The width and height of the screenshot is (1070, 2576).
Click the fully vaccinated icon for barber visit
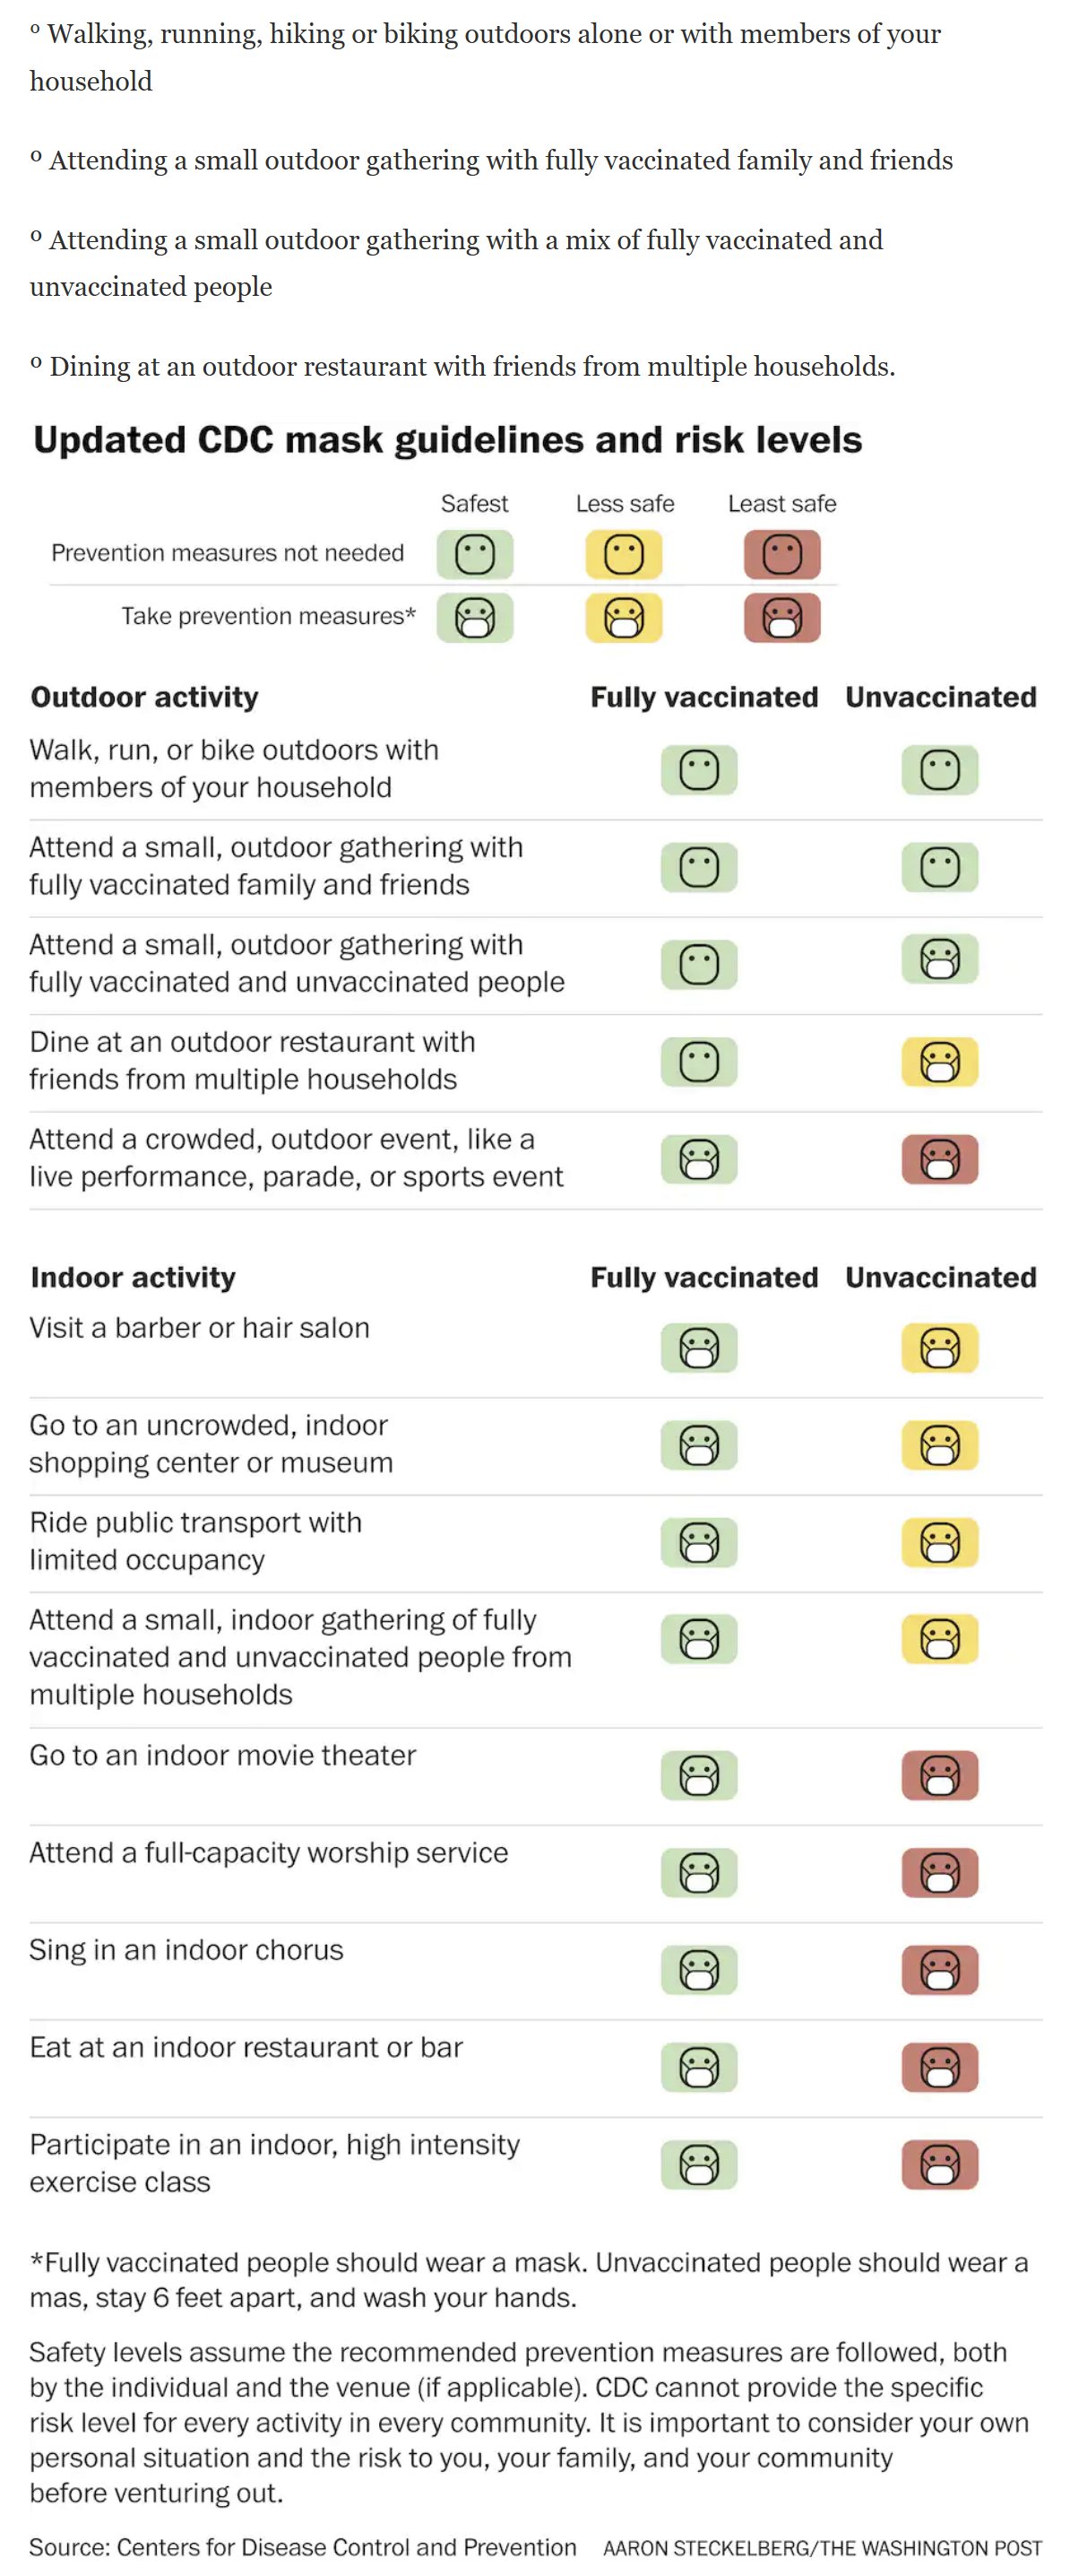[698, 1347]
